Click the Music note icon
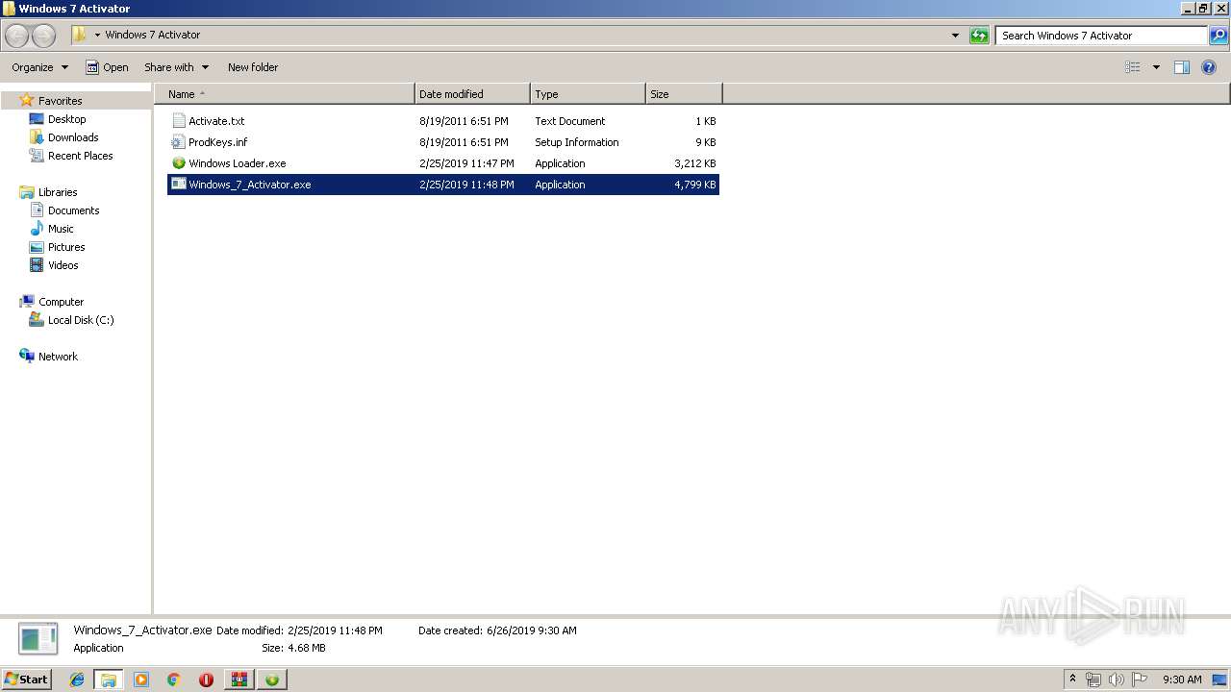The width and height of the screenshot is (1231, 692). (37, 229)
